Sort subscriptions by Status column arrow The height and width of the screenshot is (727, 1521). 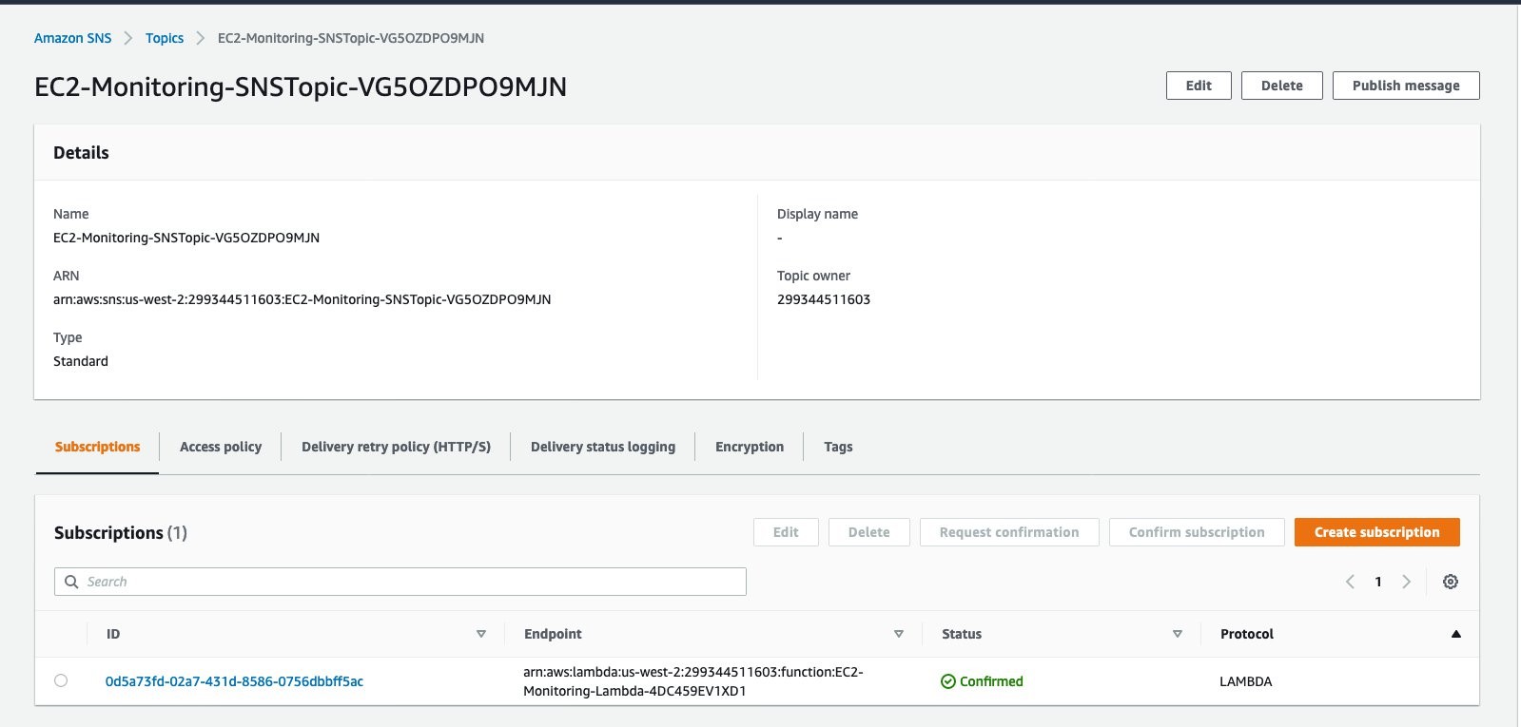click(1178, 634)
